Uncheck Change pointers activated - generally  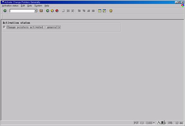click(4, 27)
